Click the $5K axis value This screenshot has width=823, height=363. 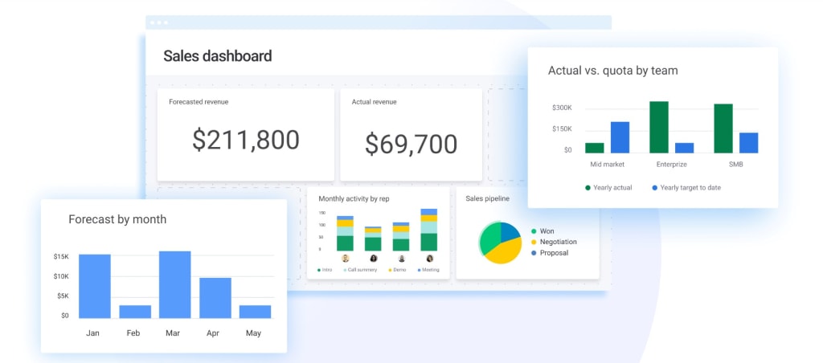click(62, 296)
